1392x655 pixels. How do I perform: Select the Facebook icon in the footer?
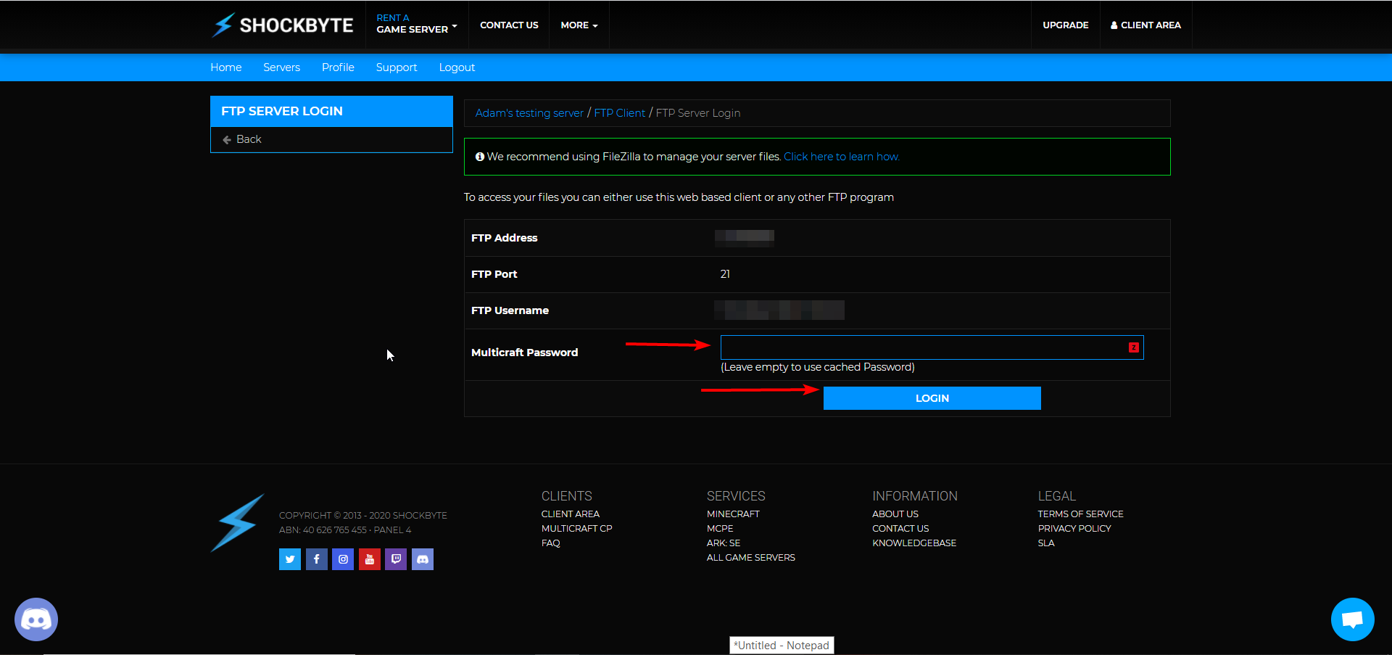(x=316, y=559)
